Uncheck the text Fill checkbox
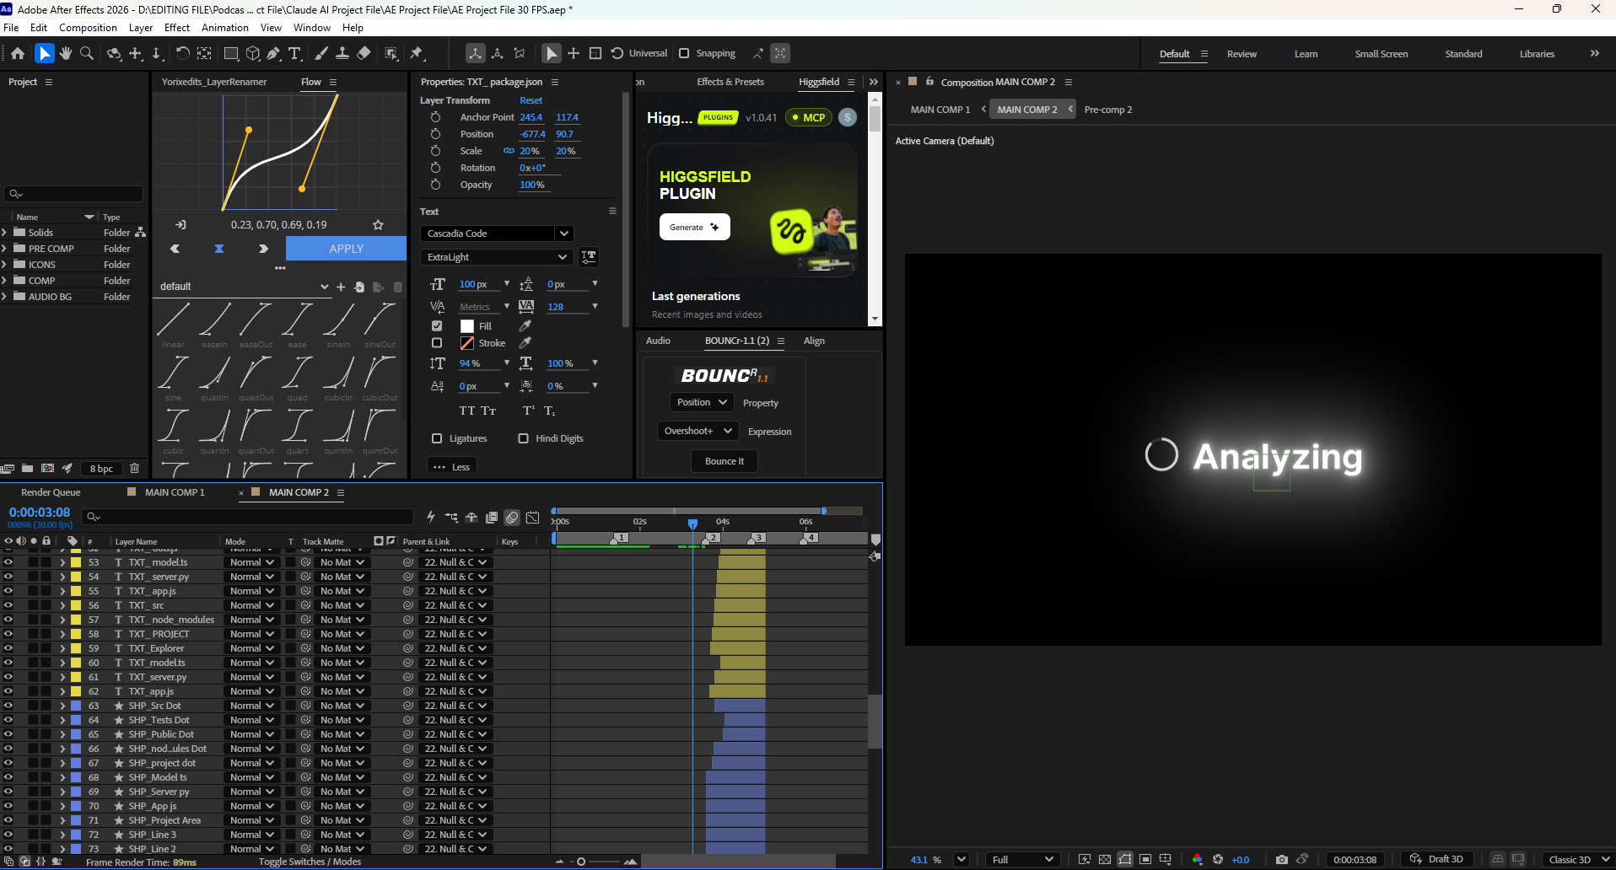1616x870 pixels. tap(437, 325)
